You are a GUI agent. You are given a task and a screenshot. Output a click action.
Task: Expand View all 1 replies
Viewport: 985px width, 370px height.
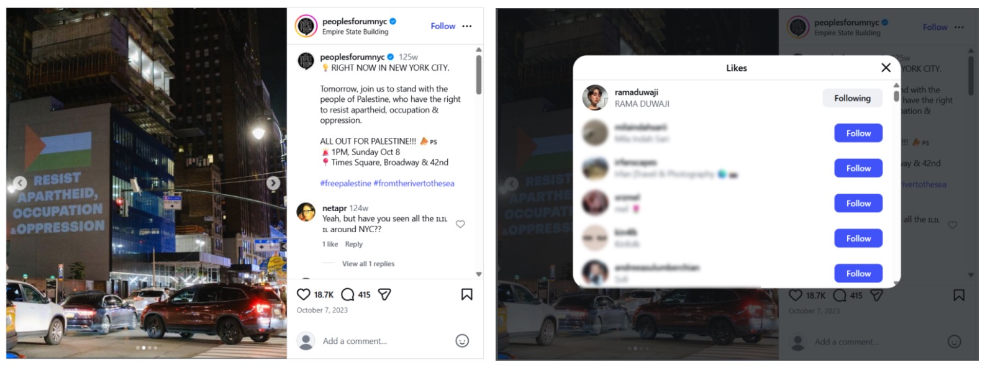(x=368, y=264)
